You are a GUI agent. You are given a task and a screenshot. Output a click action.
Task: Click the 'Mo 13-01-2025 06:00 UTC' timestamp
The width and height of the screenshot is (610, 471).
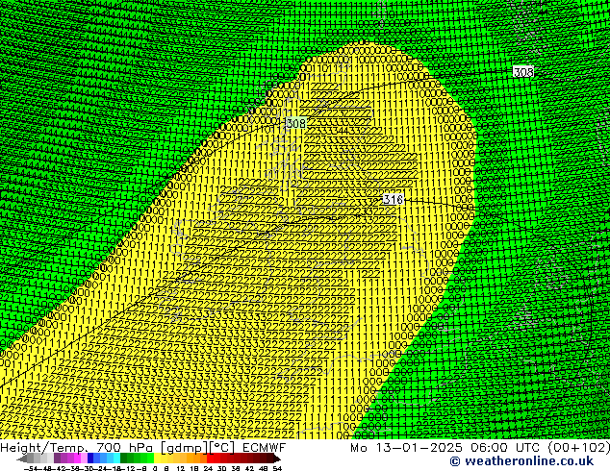(445, 447)
